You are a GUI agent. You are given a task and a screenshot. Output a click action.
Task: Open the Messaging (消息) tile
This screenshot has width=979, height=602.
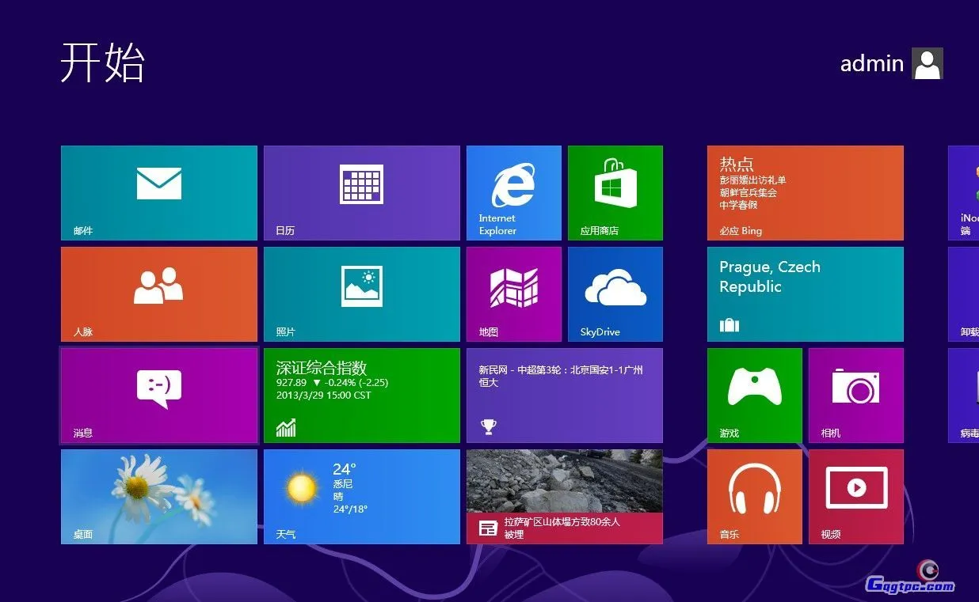pyautogui.click(x=158, y=395)
